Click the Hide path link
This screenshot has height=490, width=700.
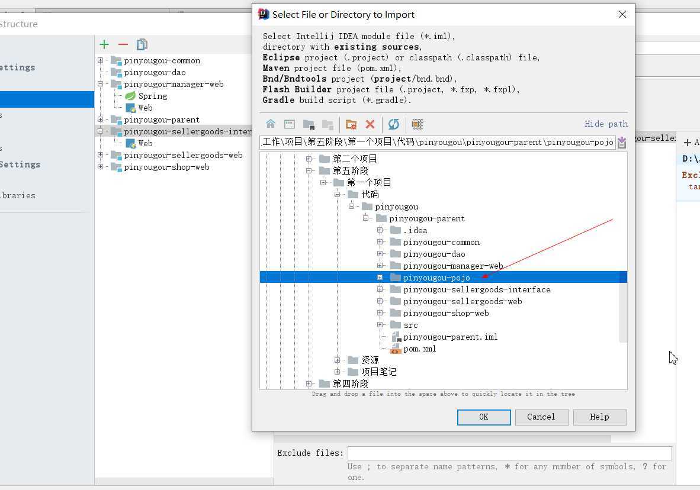pos(606,124)
